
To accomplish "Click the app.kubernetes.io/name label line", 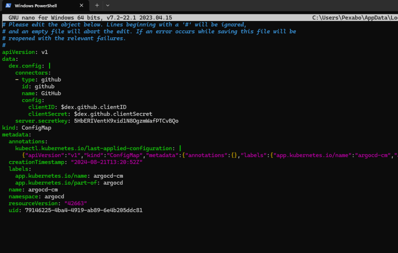I will (x=69, y=176).
